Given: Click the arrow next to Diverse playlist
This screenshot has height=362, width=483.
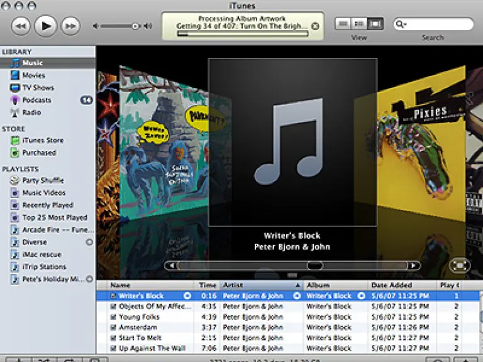Looking at the screenshot, I should (x=89, y=242).
